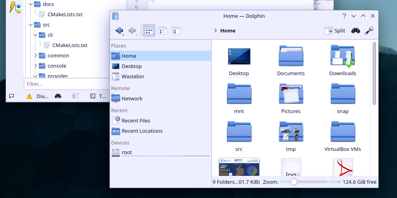The image size is (397, 198).
Task: Open the Dolphin configure wrench icon
Action: click(369, 30)
